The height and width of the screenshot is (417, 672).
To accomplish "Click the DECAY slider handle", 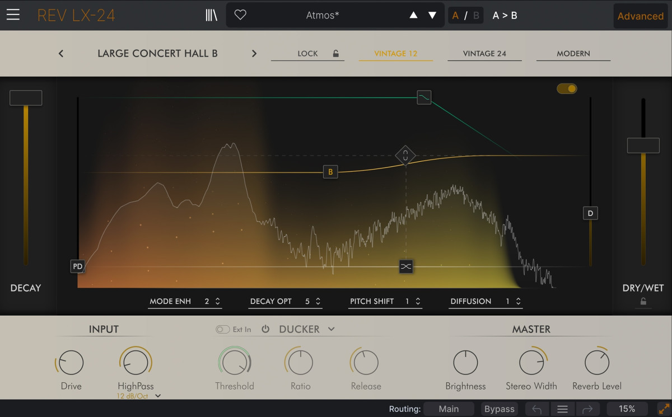I will pyautogui.click(x=26, y=98).
